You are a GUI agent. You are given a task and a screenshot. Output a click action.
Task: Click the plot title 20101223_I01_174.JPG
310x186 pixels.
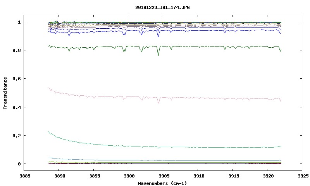pyautogui.click(x=162, y=7)
